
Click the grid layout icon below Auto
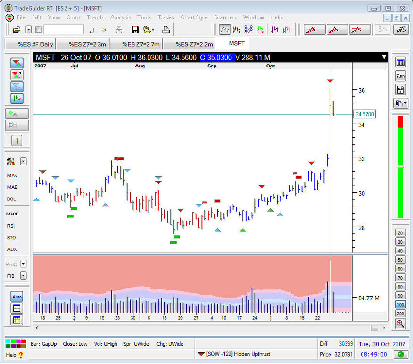tap(17, 308)
